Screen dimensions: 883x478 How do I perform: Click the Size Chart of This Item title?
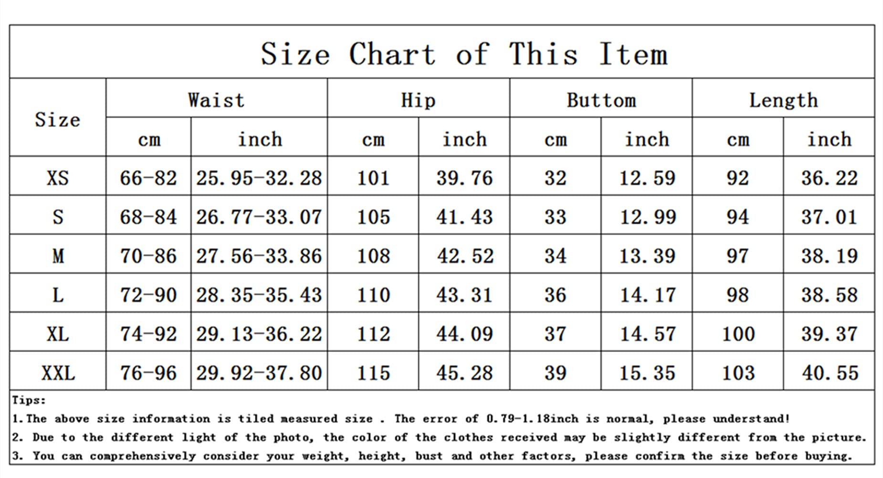[464, 53]
